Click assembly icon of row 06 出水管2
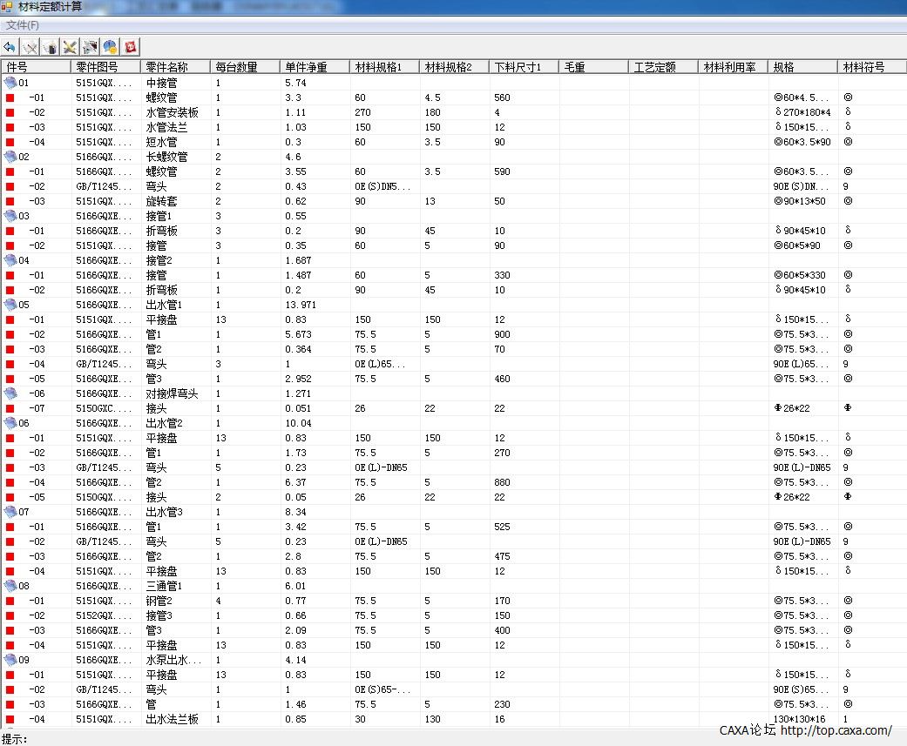Screen dimensions: 907x746 10,423
